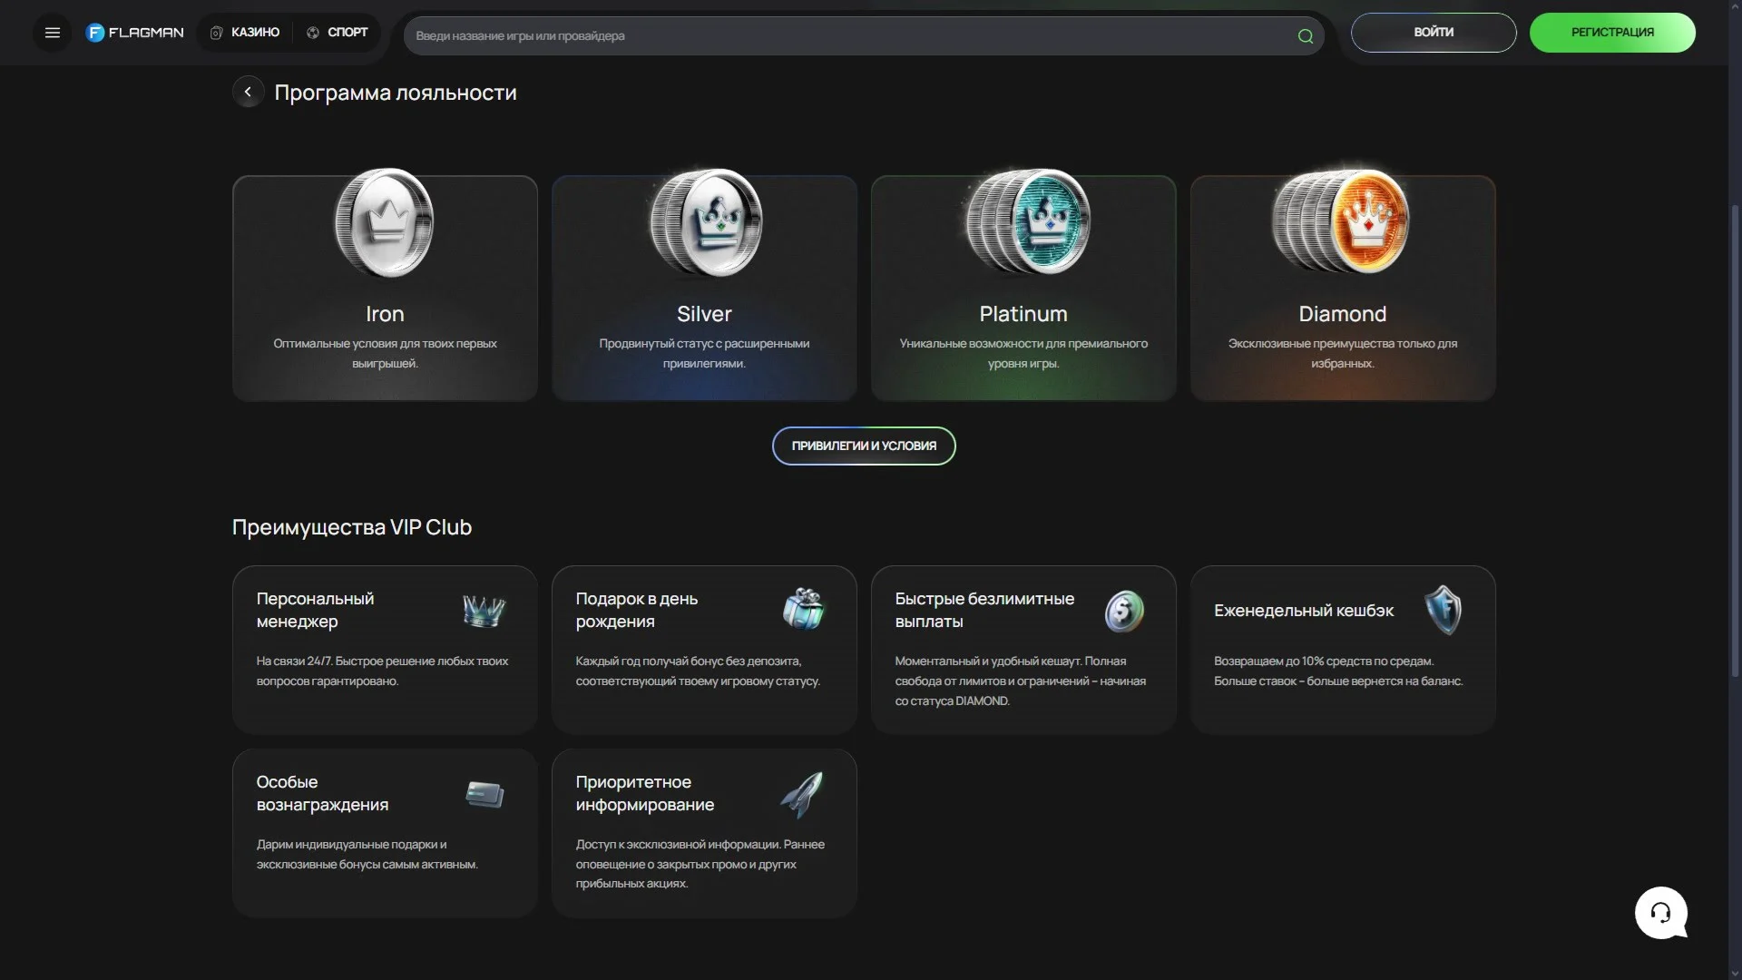Image resolution: width=1742 pixels, height=980 pixels.
Task: Click the slot machine icon next to КАЗИНО
Action: [215, 32]
